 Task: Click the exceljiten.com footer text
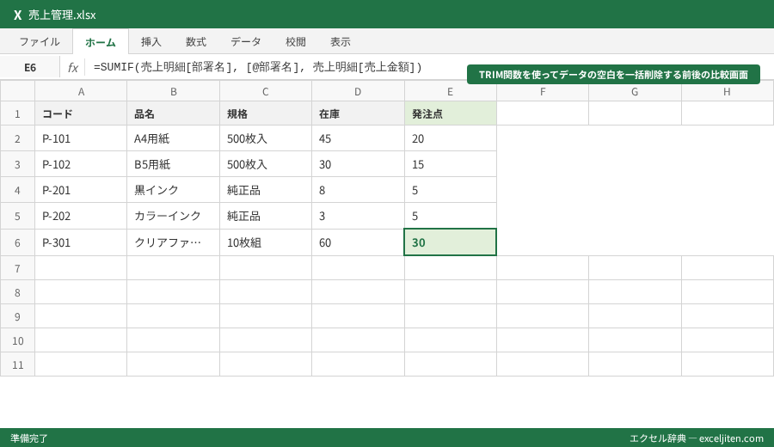pos(731,438)
